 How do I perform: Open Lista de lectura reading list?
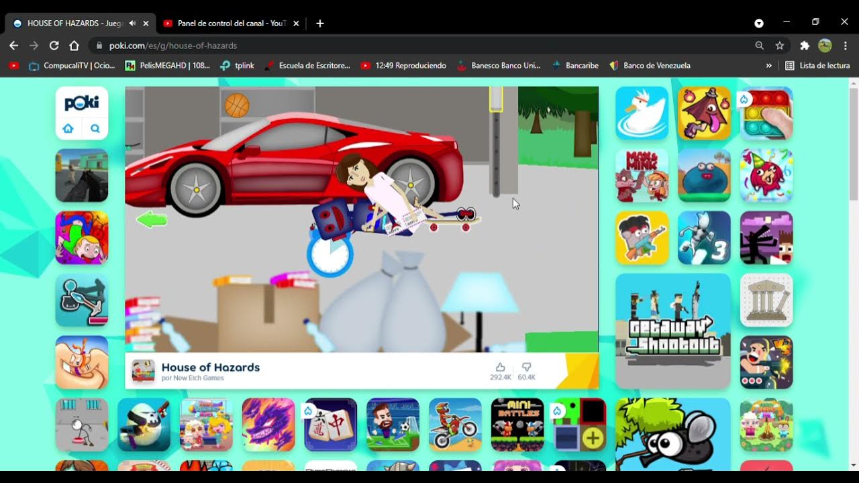tap(817, 66)
